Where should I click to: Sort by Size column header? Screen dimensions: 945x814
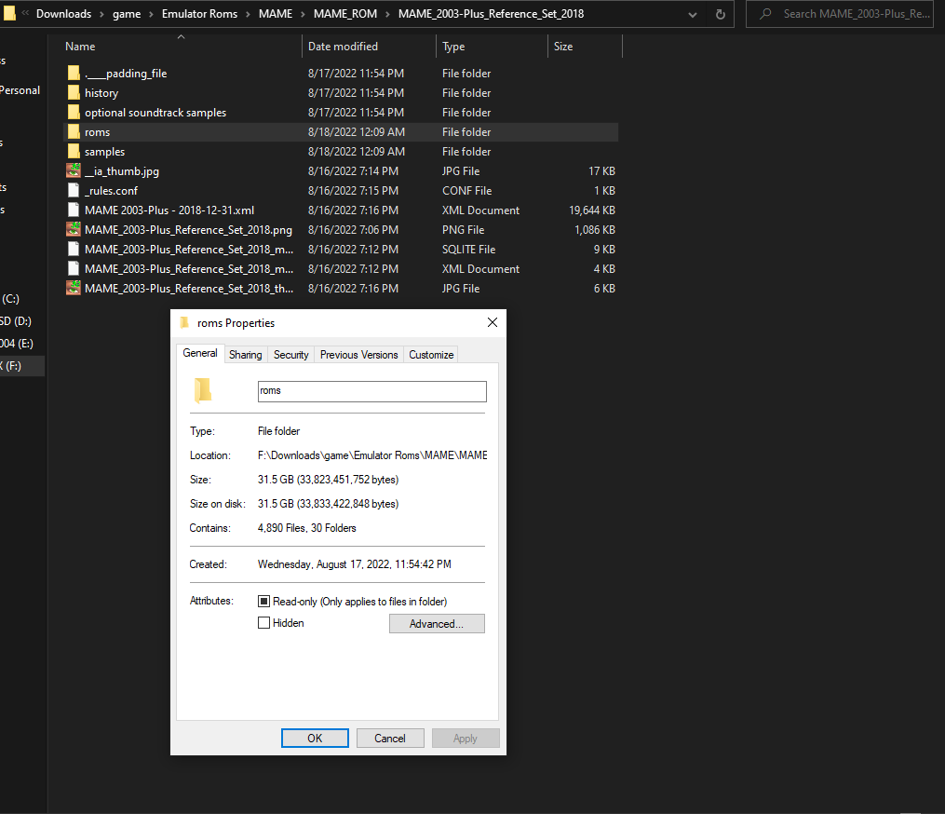coord(563,47)
